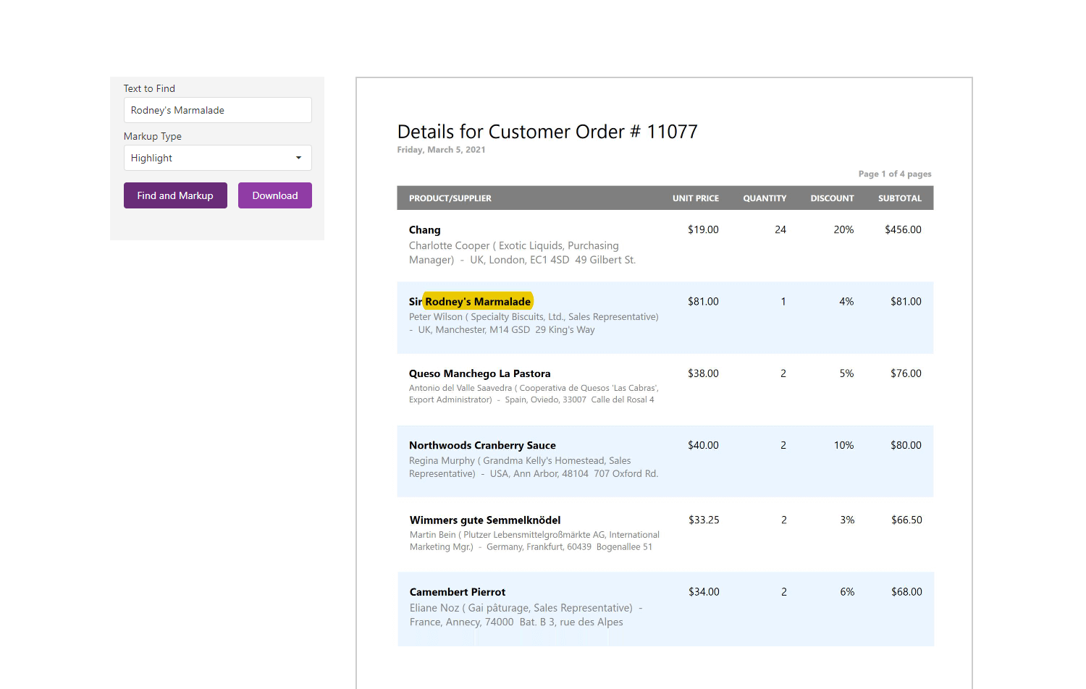Image resolution: width=1086 pixels, height=689 pixels.
Task: Click the UNIT PRICE column header
Action: 695,198
